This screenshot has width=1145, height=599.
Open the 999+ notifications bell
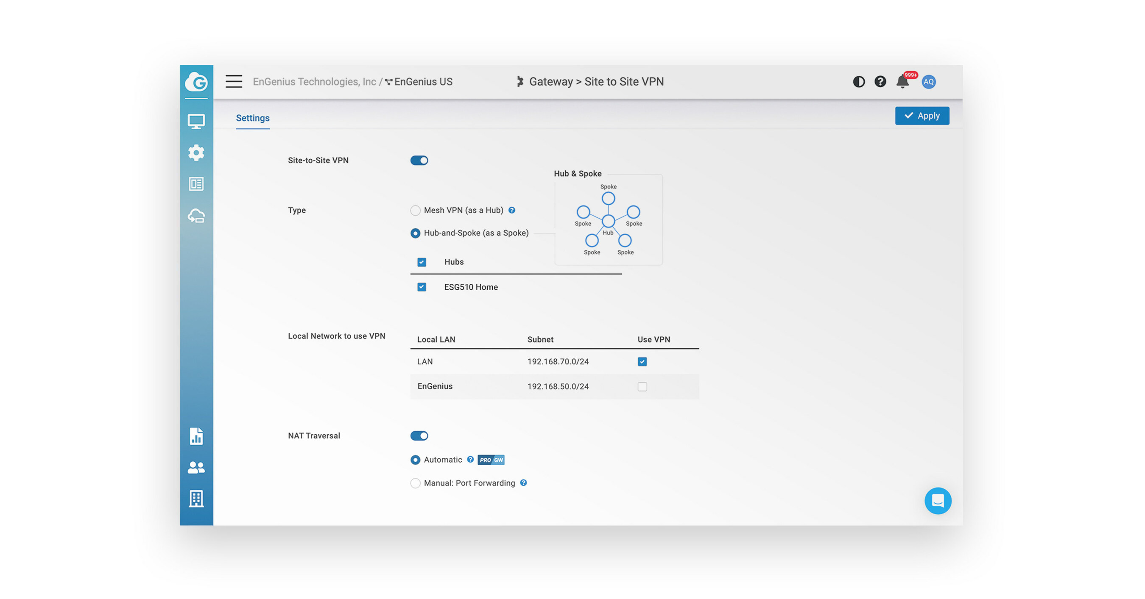[902, 82]
